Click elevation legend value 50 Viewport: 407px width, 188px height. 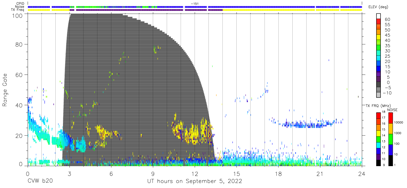[x=387, y=30]
